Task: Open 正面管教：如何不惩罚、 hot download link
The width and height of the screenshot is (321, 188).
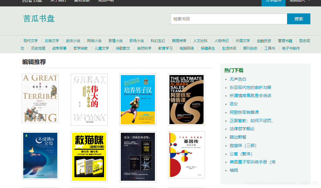Action: pyautogui.click(x=251, y=121)
